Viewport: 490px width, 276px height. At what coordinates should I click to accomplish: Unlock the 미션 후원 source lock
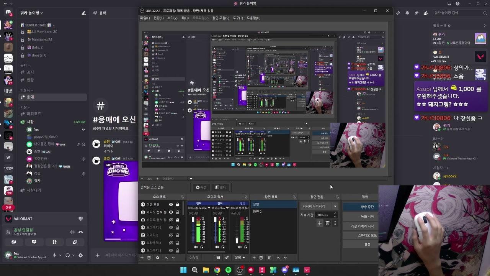click(x=177, y=204)
